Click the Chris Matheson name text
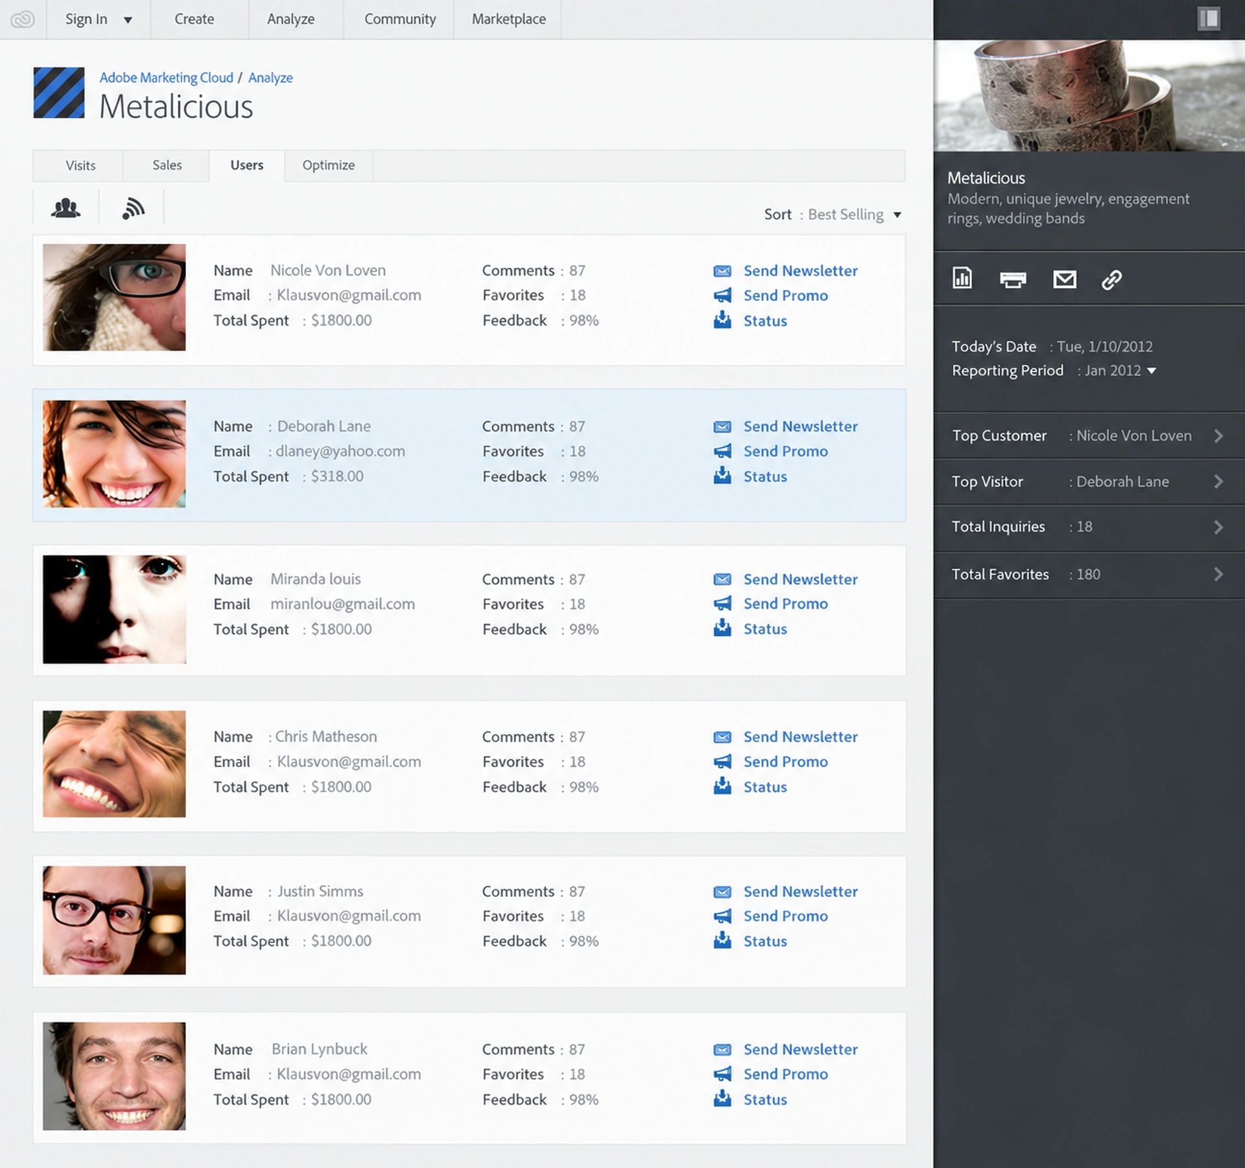Image resolution: width=1245 pixels, height=1168 pixels. [326, 737]
